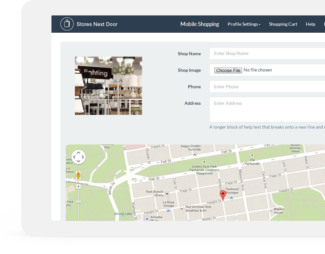Focus the Enter Phone field
Image resolution: width=325 pixels, height=254 pixels.
coord(267,87)
